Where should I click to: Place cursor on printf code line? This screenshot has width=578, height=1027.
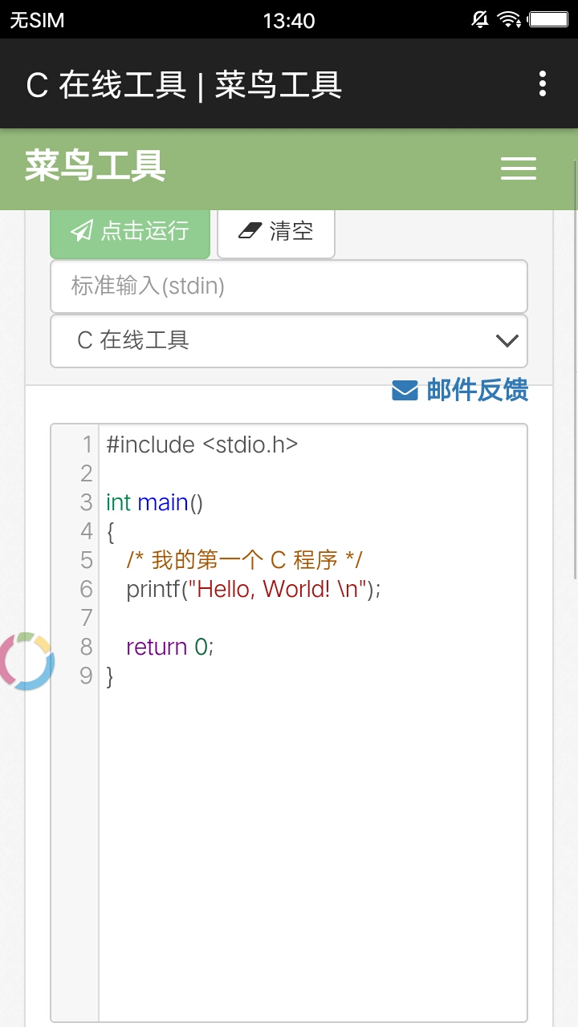point(254,589)
